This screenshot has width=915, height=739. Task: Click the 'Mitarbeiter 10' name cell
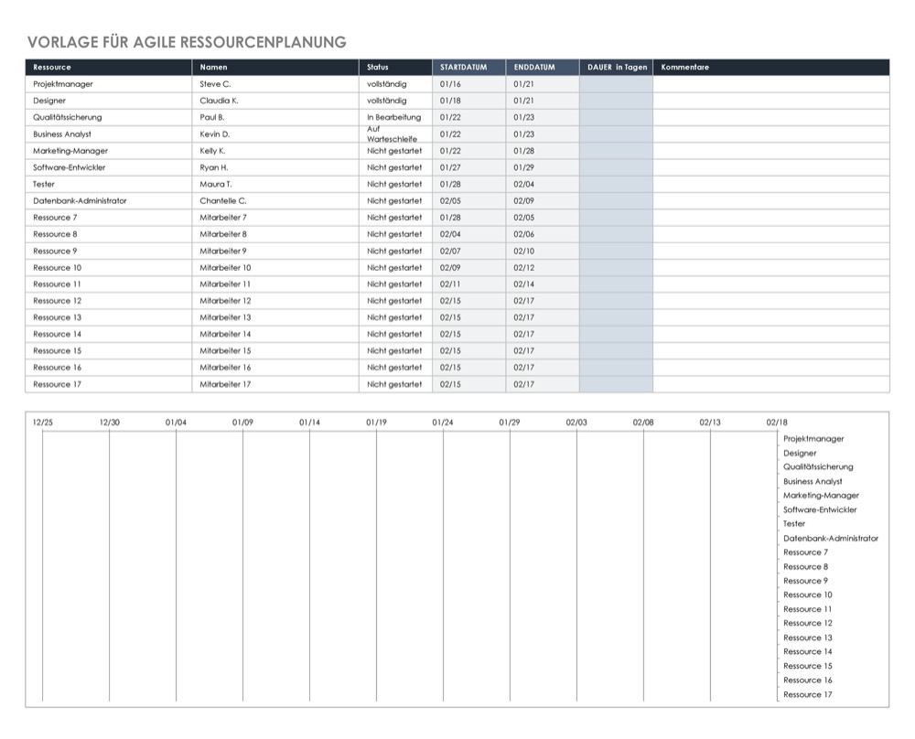click(x=275, y=268)
